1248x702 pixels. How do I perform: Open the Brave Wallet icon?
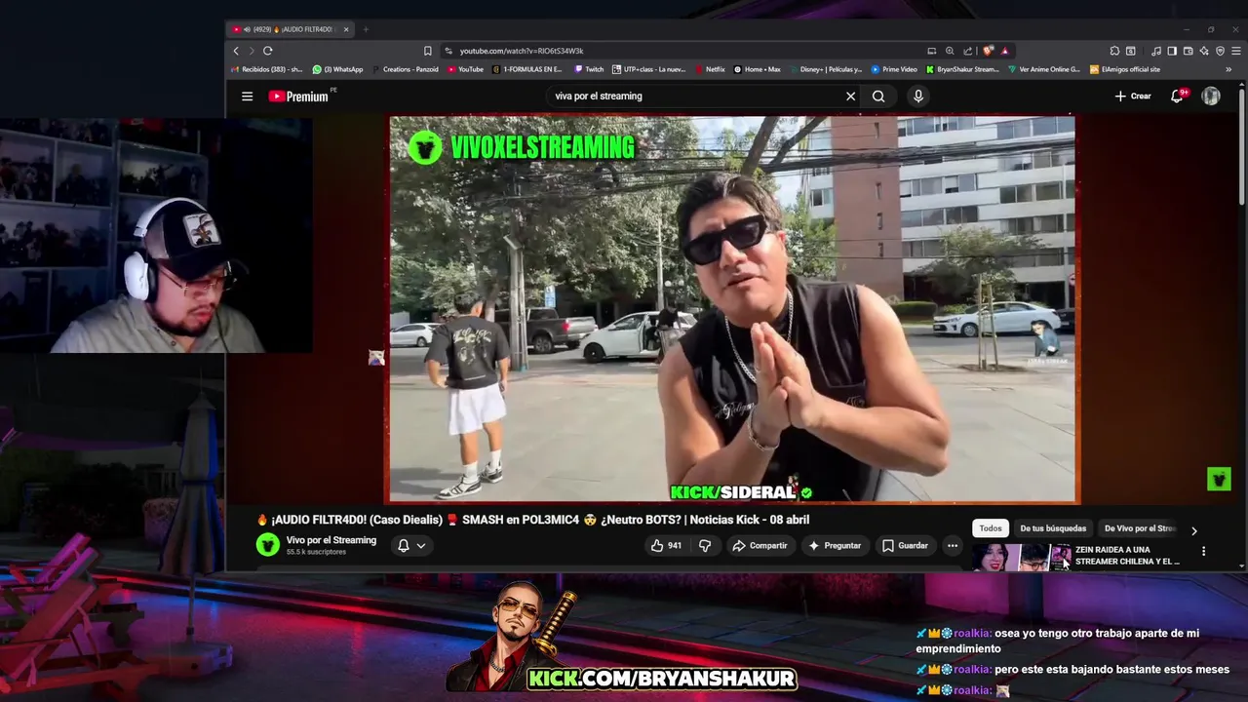click(x=1189, y=51)
